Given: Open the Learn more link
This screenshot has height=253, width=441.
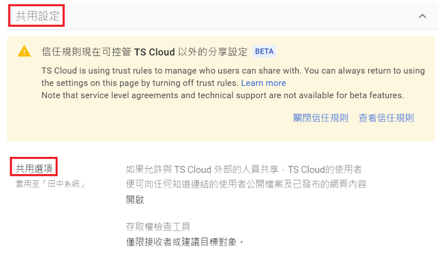Looking at the screenshot, I should 263,83.
